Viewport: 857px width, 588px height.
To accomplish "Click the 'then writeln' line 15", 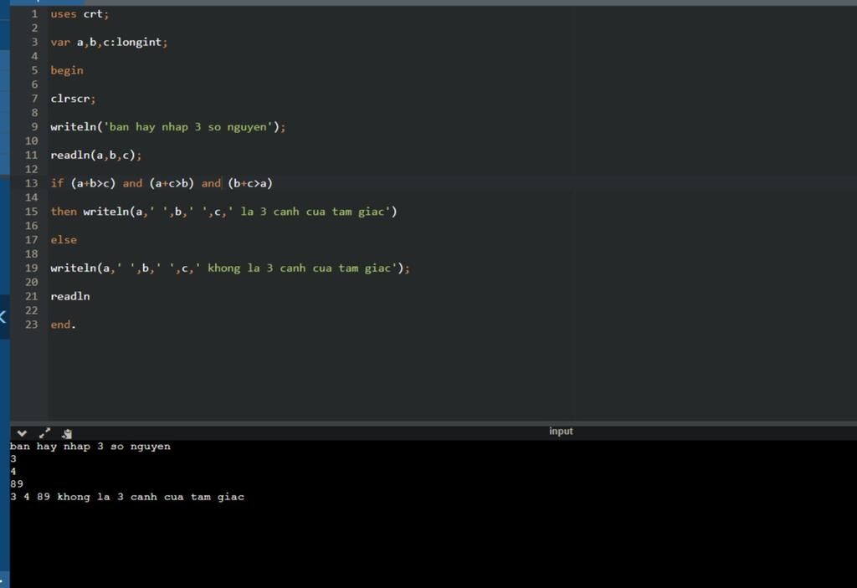I will coord(223,212).
